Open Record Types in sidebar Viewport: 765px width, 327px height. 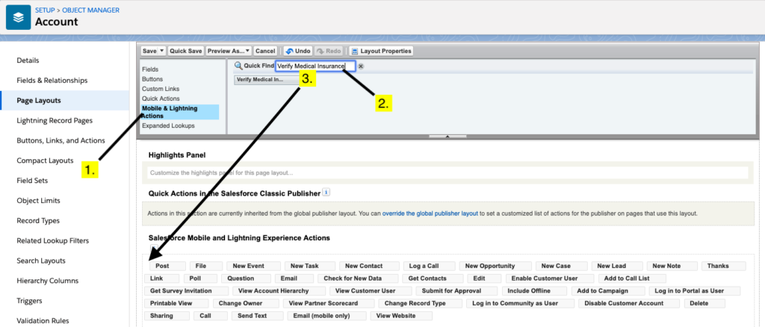click(38, 221)
